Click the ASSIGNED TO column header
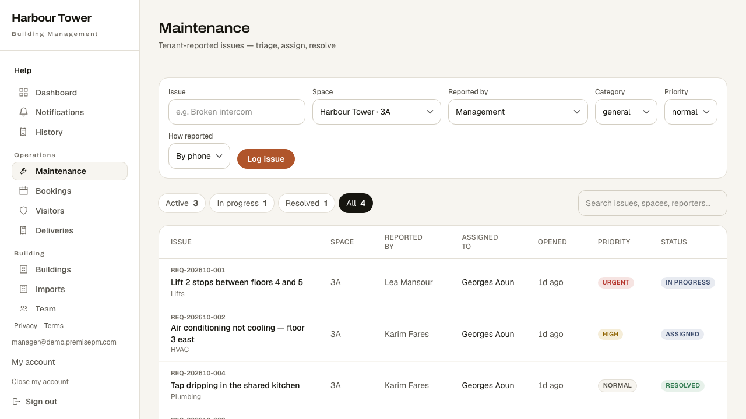Screen dimensions: 746x419 480,242
